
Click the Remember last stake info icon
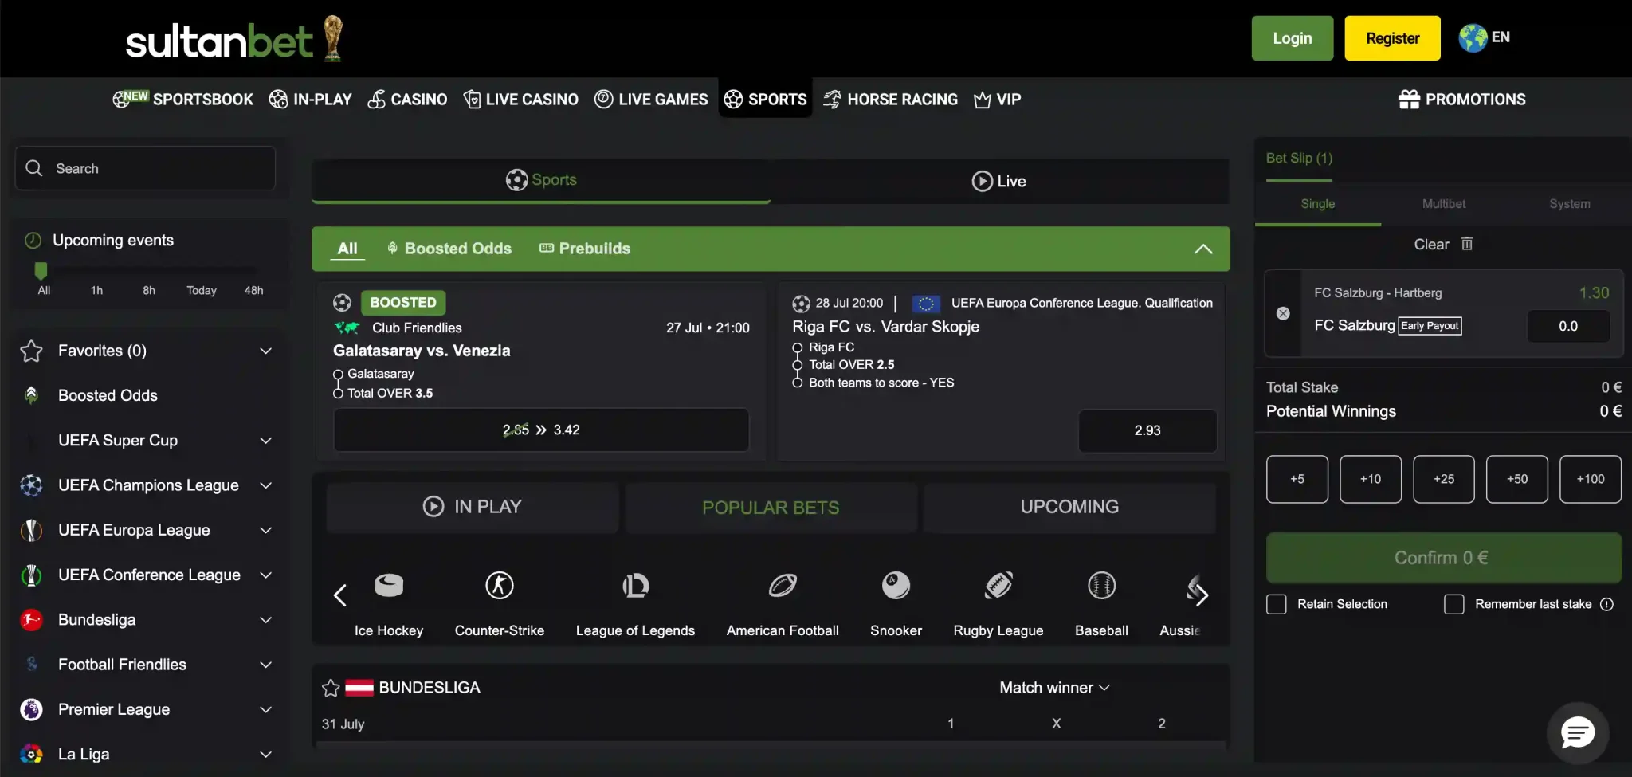[x=1606, y=604]
